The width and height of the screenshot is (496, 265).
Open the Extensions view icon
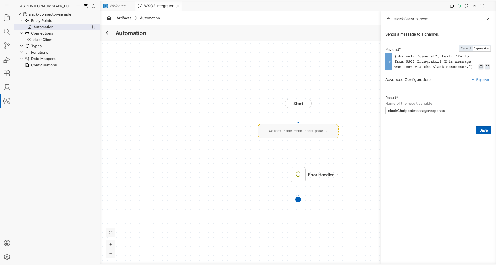pos(7,73)
